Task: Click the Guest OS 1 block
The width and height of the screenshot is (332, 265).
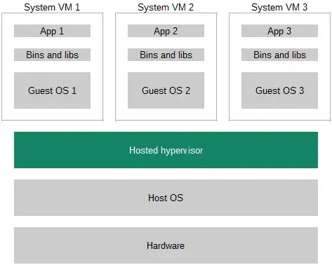Action: pyautogui.click(x=52, y=90)
